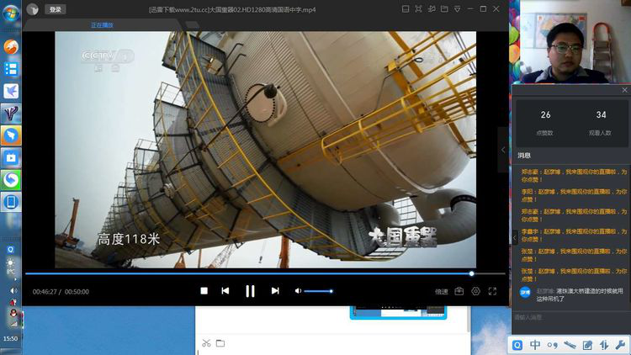Viewport: 631px width, 355px height.
Task: Open the white bird app taskbar icon
Action: 11,92
